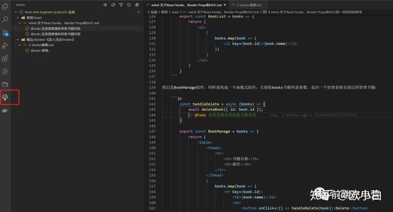The width and height of the screenshot is (393, 212).
Task: Click the tag icon in TODOS toolbar
Action: (x=113, y=5)
